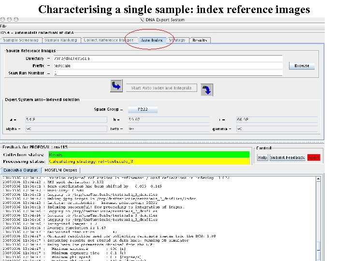348x261 pixels.
Task: Open the File menu
Action: [x=3, y=26]
